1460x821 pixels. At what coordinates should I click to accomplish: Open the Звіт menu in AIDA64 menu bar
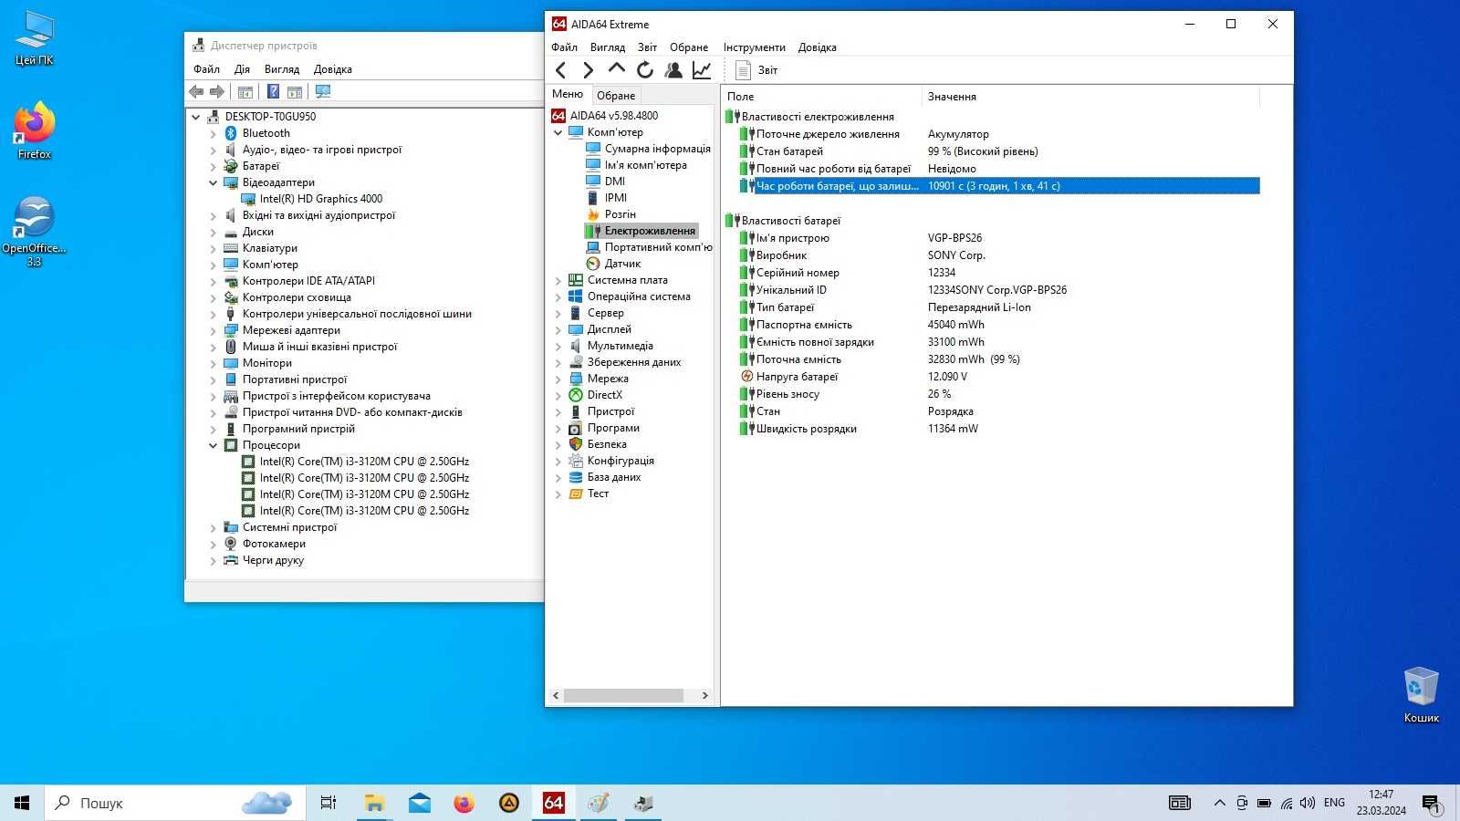[647, 47]
